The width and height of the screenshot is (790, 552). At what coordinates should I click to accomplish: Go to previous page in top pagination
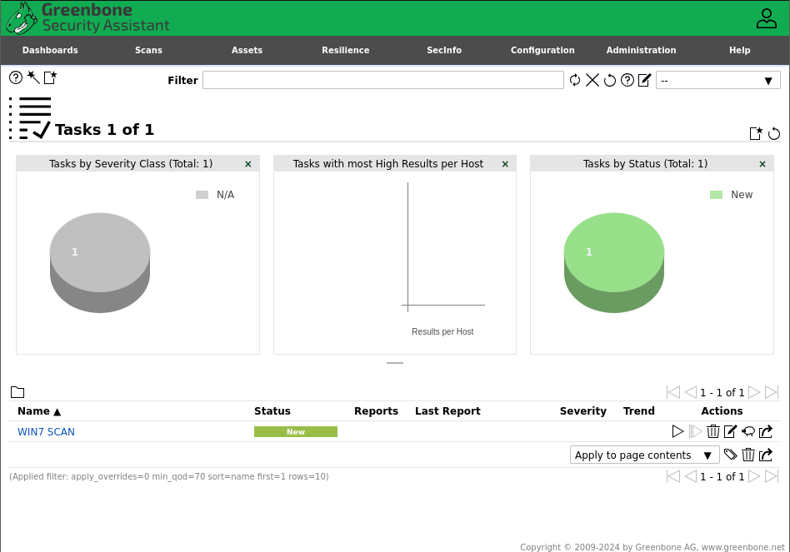point(691,392)
